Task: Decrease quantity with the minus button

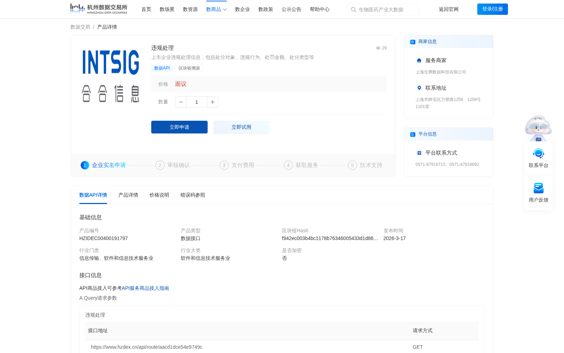Action: 181,102
